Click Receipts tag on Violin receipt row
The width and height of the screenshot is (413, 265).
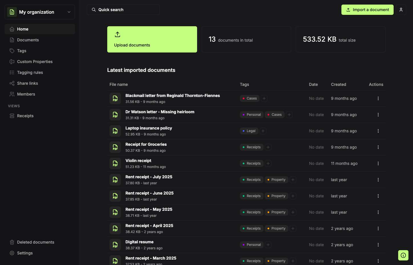point(252,163)
